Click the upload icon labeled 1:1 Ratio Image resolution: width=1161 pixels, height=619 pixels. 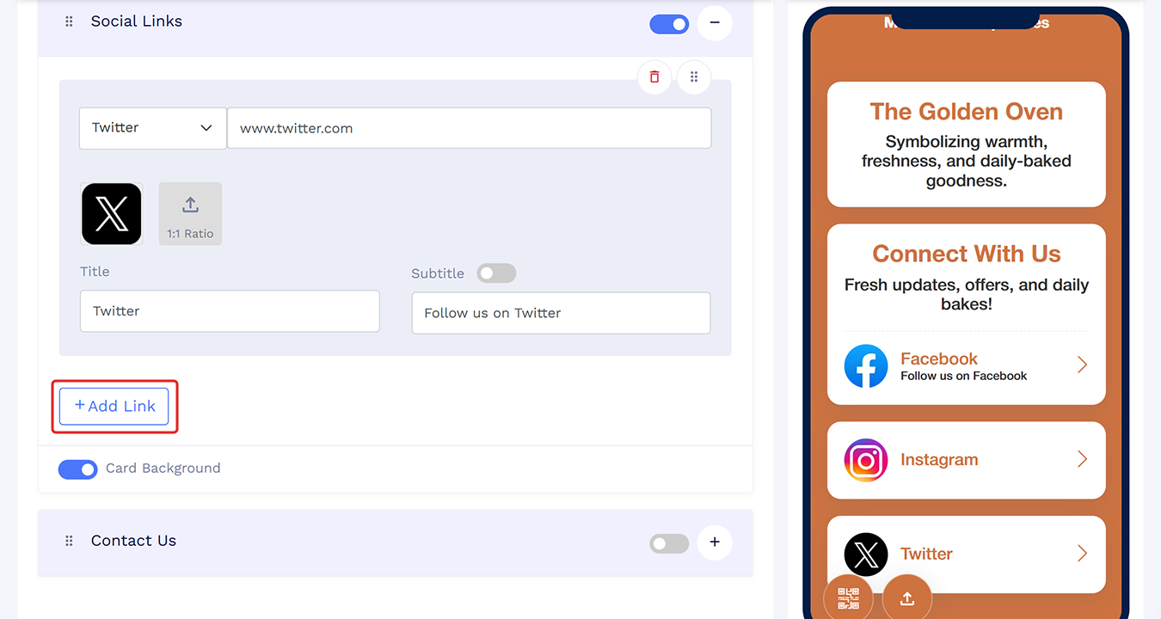(190, 213)
